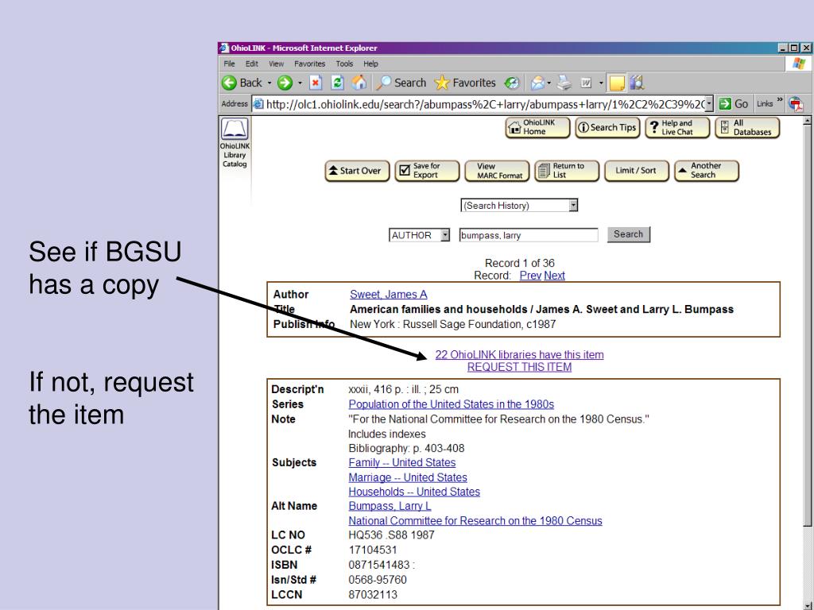This screenshot has height=610, width=814.
Task: Open the View menu
Action: click(276, 64)
